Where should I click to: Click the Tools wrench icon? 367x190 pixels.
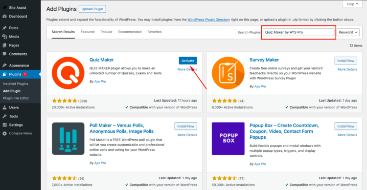4,116
